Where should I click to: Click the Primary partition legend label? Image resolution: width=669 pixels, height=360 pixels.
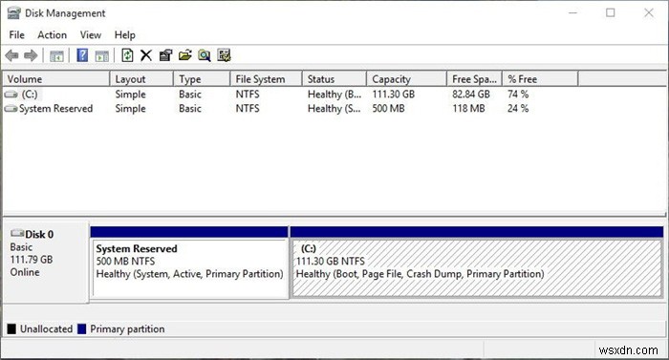pos(127,328)
